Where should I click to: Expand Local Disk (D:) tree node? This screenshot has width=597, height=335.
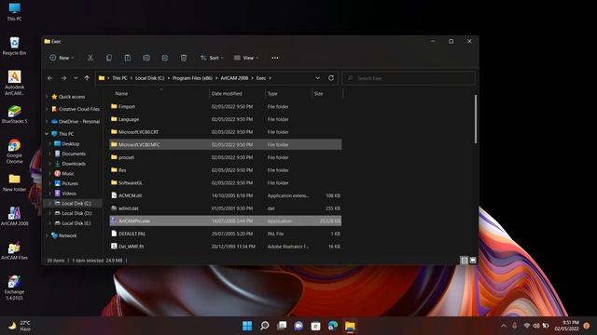(x=49, y=213)
